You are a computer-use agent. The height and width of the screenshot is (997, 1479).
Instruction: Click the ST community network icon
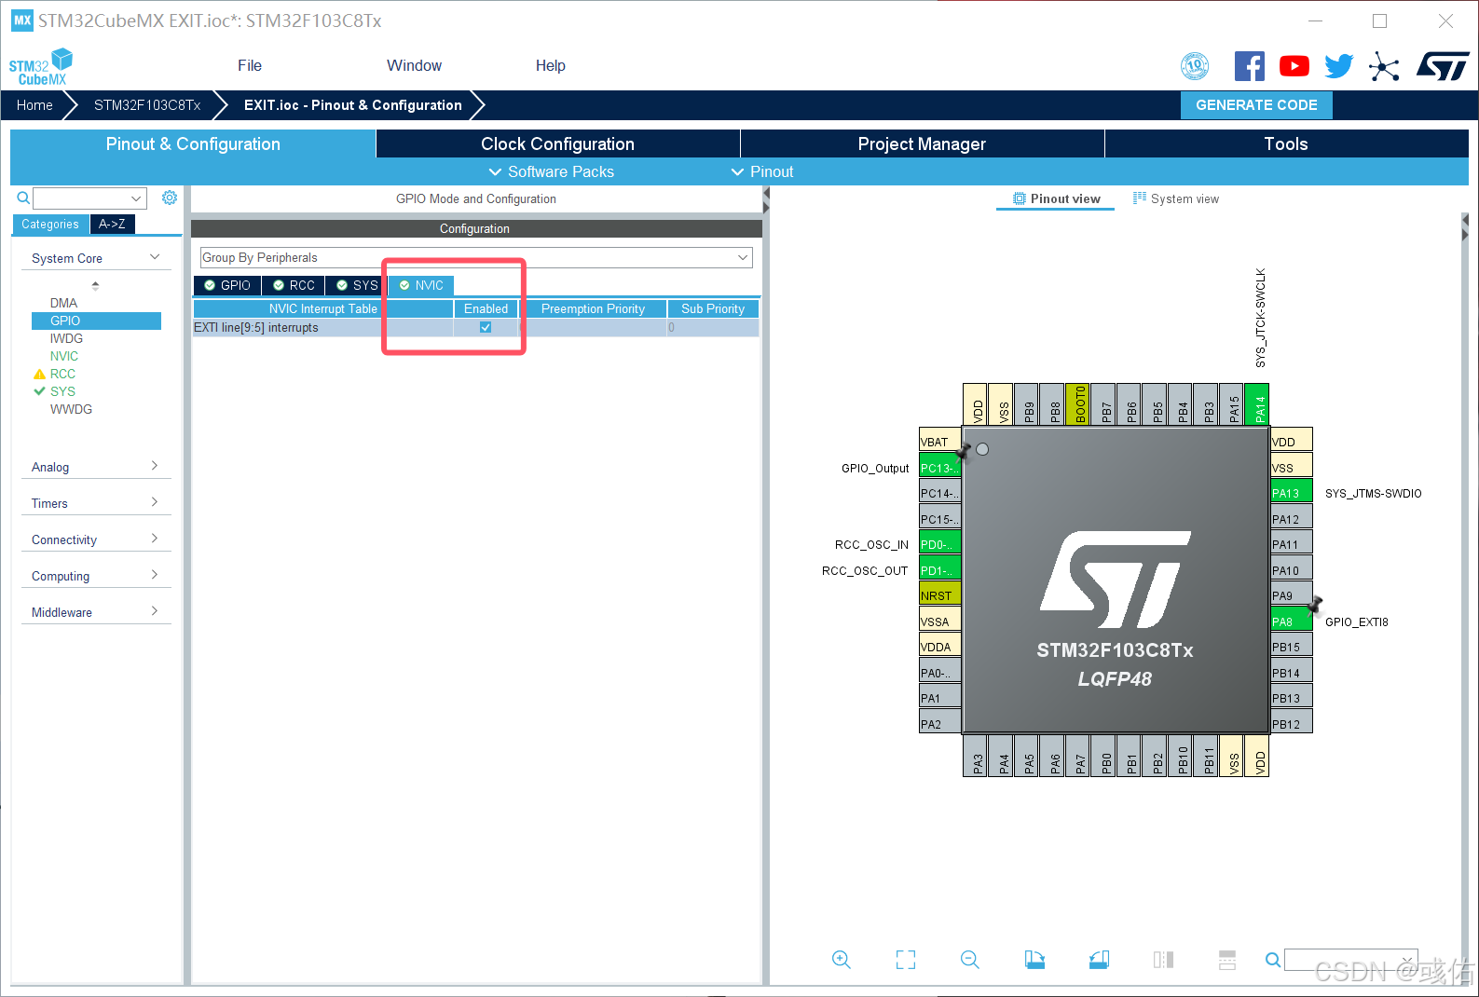pyautogui.click(x=1384, y=66)
